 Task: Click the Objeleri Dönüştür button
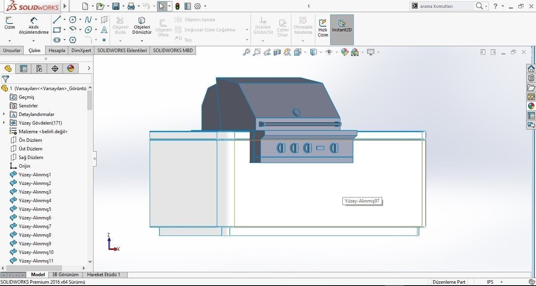[142, 26]
